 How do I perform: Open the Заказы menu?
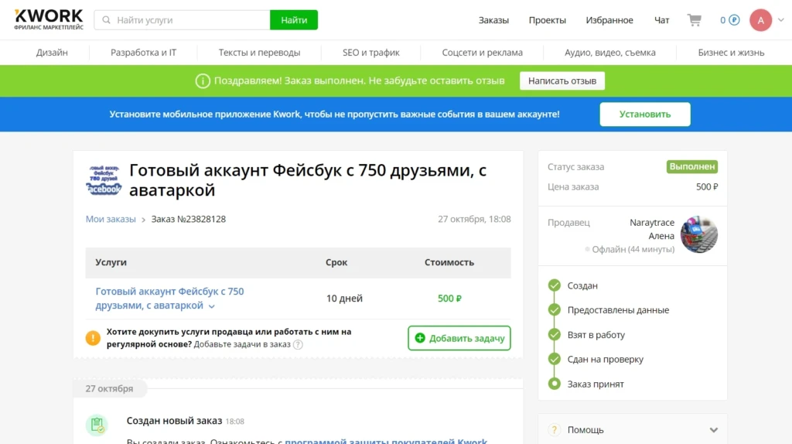tap(493, 20)
